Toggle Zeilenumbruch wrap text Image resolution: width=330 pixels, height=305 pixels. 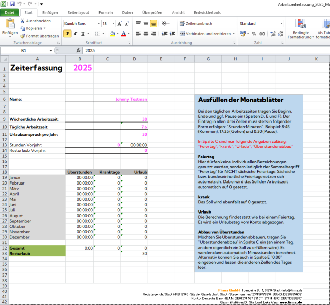point(196,23)
